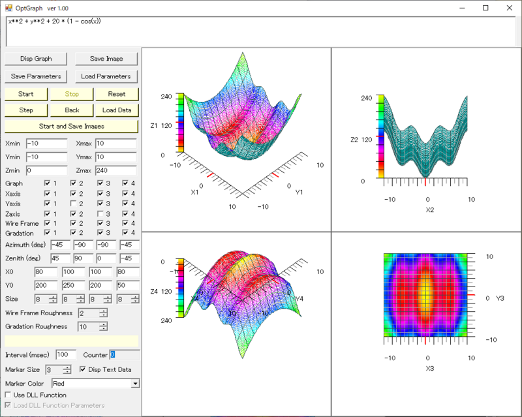This screenshot has height=417, width=522.
Task: Open Load Parameters dialog
Action: [106, 76]
